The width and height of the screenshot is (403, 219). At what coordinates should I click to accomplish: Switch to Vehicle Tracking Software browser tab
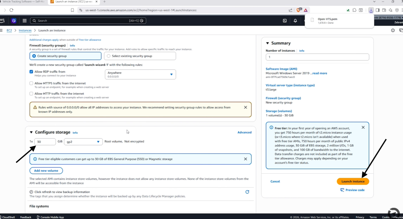click(x=23, y=2)
